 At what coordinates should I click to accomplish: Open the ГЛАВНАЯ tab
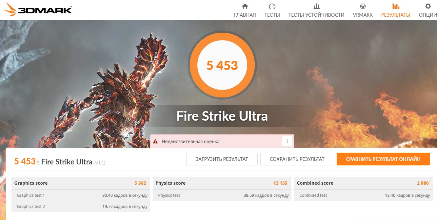(245, 15)
